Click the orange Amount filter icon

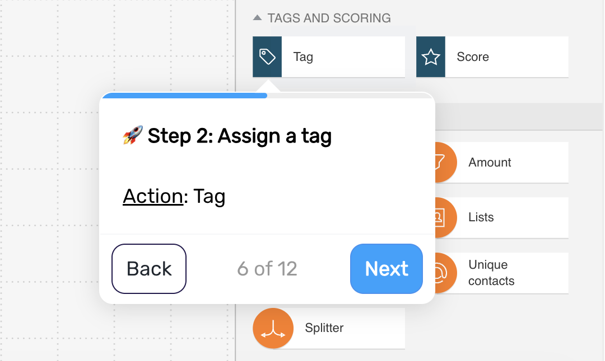click(446, 163)
